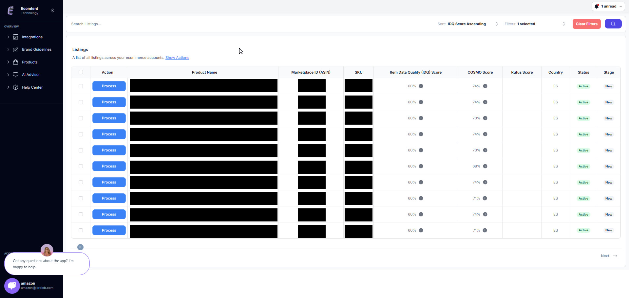This screenshot has height=298, width=629.
Task: Click Process button in first row
Action: point(109,86)
